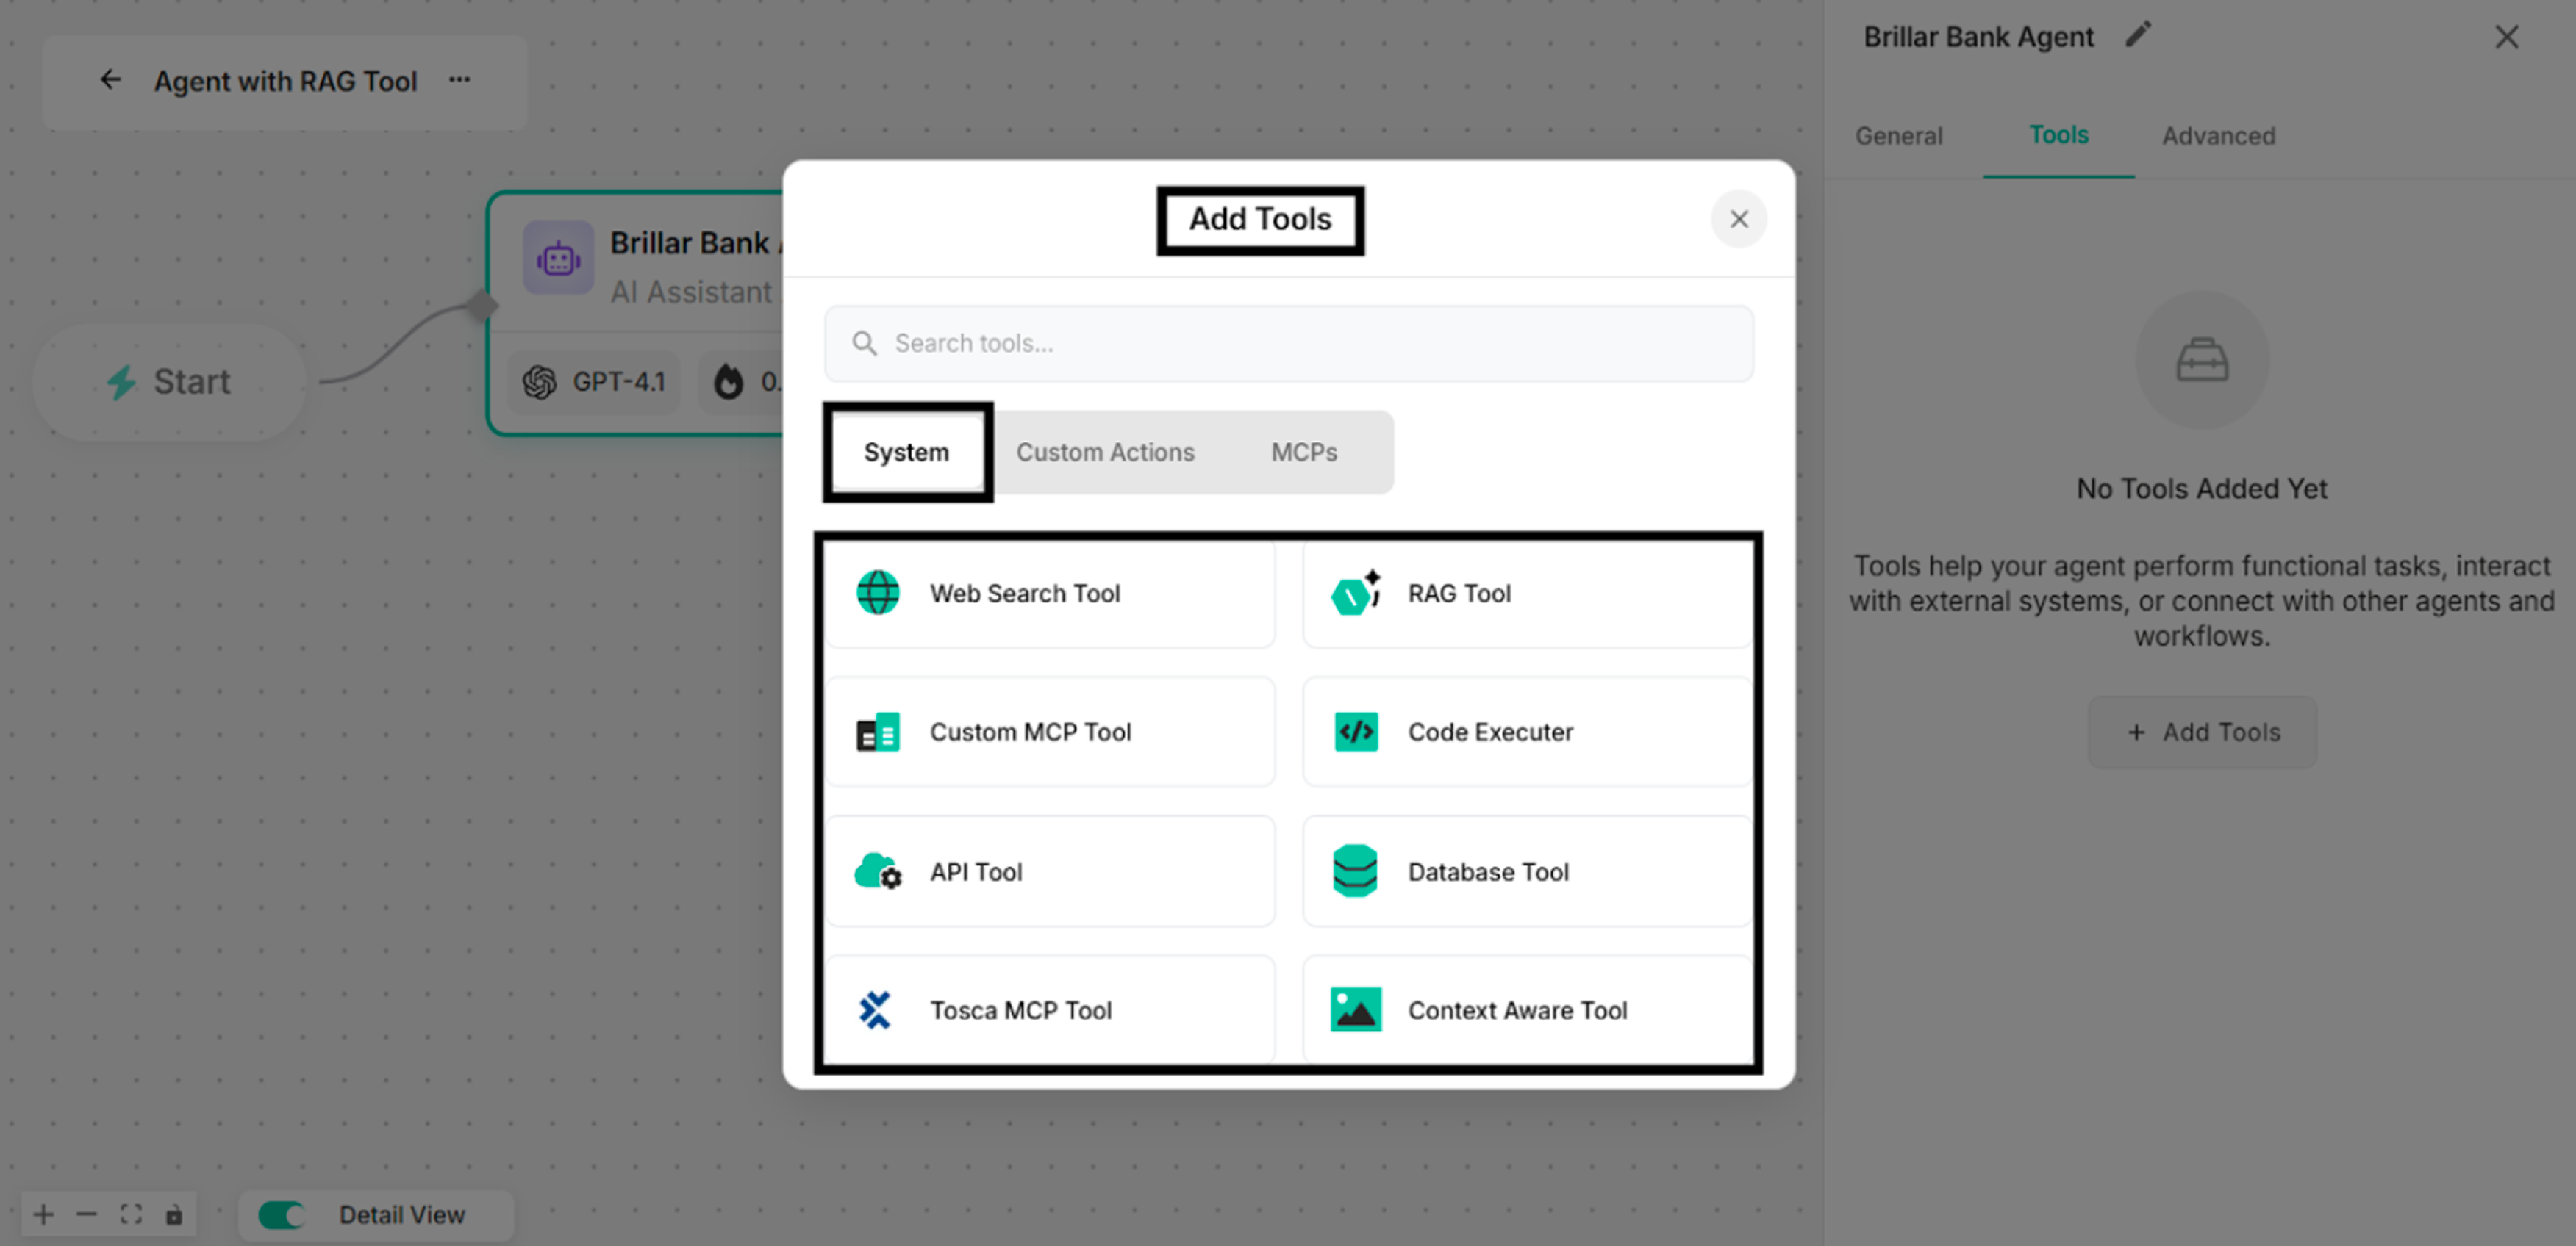Viewport: 2576px width, 1246px height.
Task: Toggle fullscreen view on the canvas
Action: [x=130, y=1215]
